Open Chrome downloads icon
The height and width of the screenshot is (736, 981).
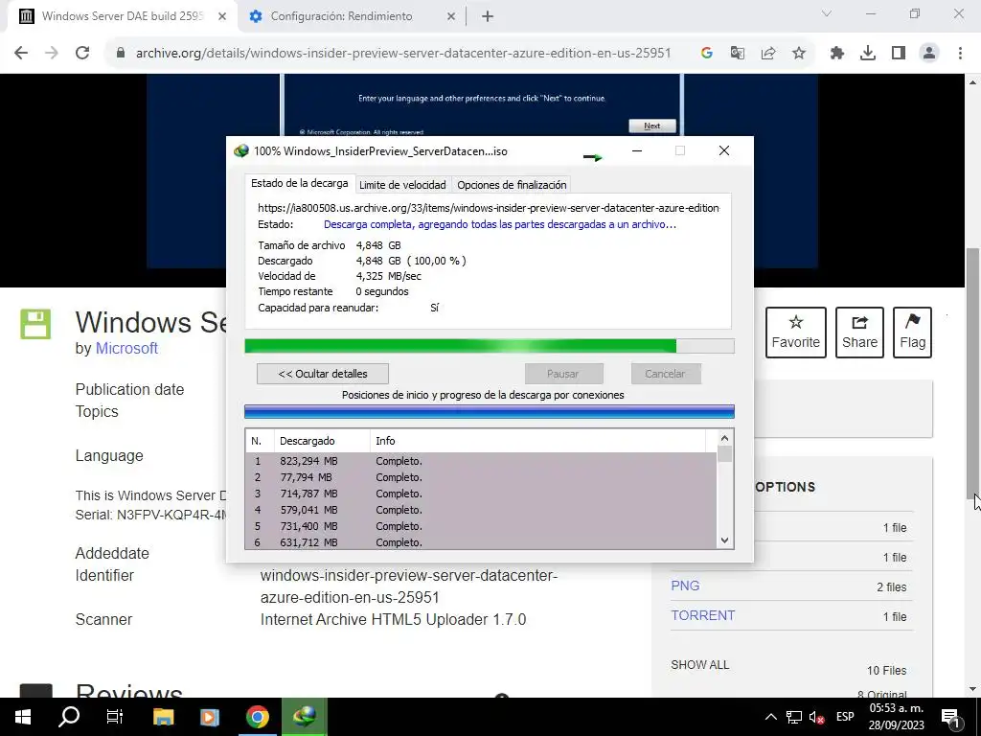coord(868,54)
